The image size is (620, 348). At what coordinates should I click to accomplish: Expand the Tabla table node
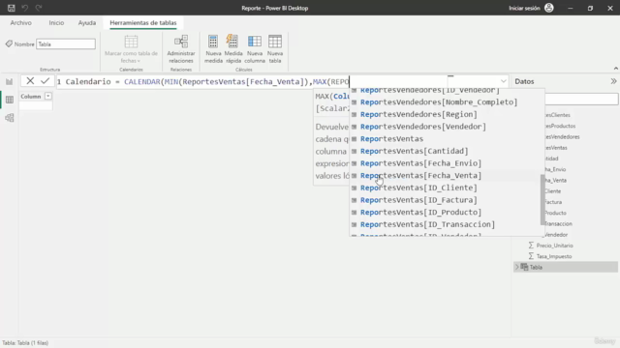pos(516,267)
